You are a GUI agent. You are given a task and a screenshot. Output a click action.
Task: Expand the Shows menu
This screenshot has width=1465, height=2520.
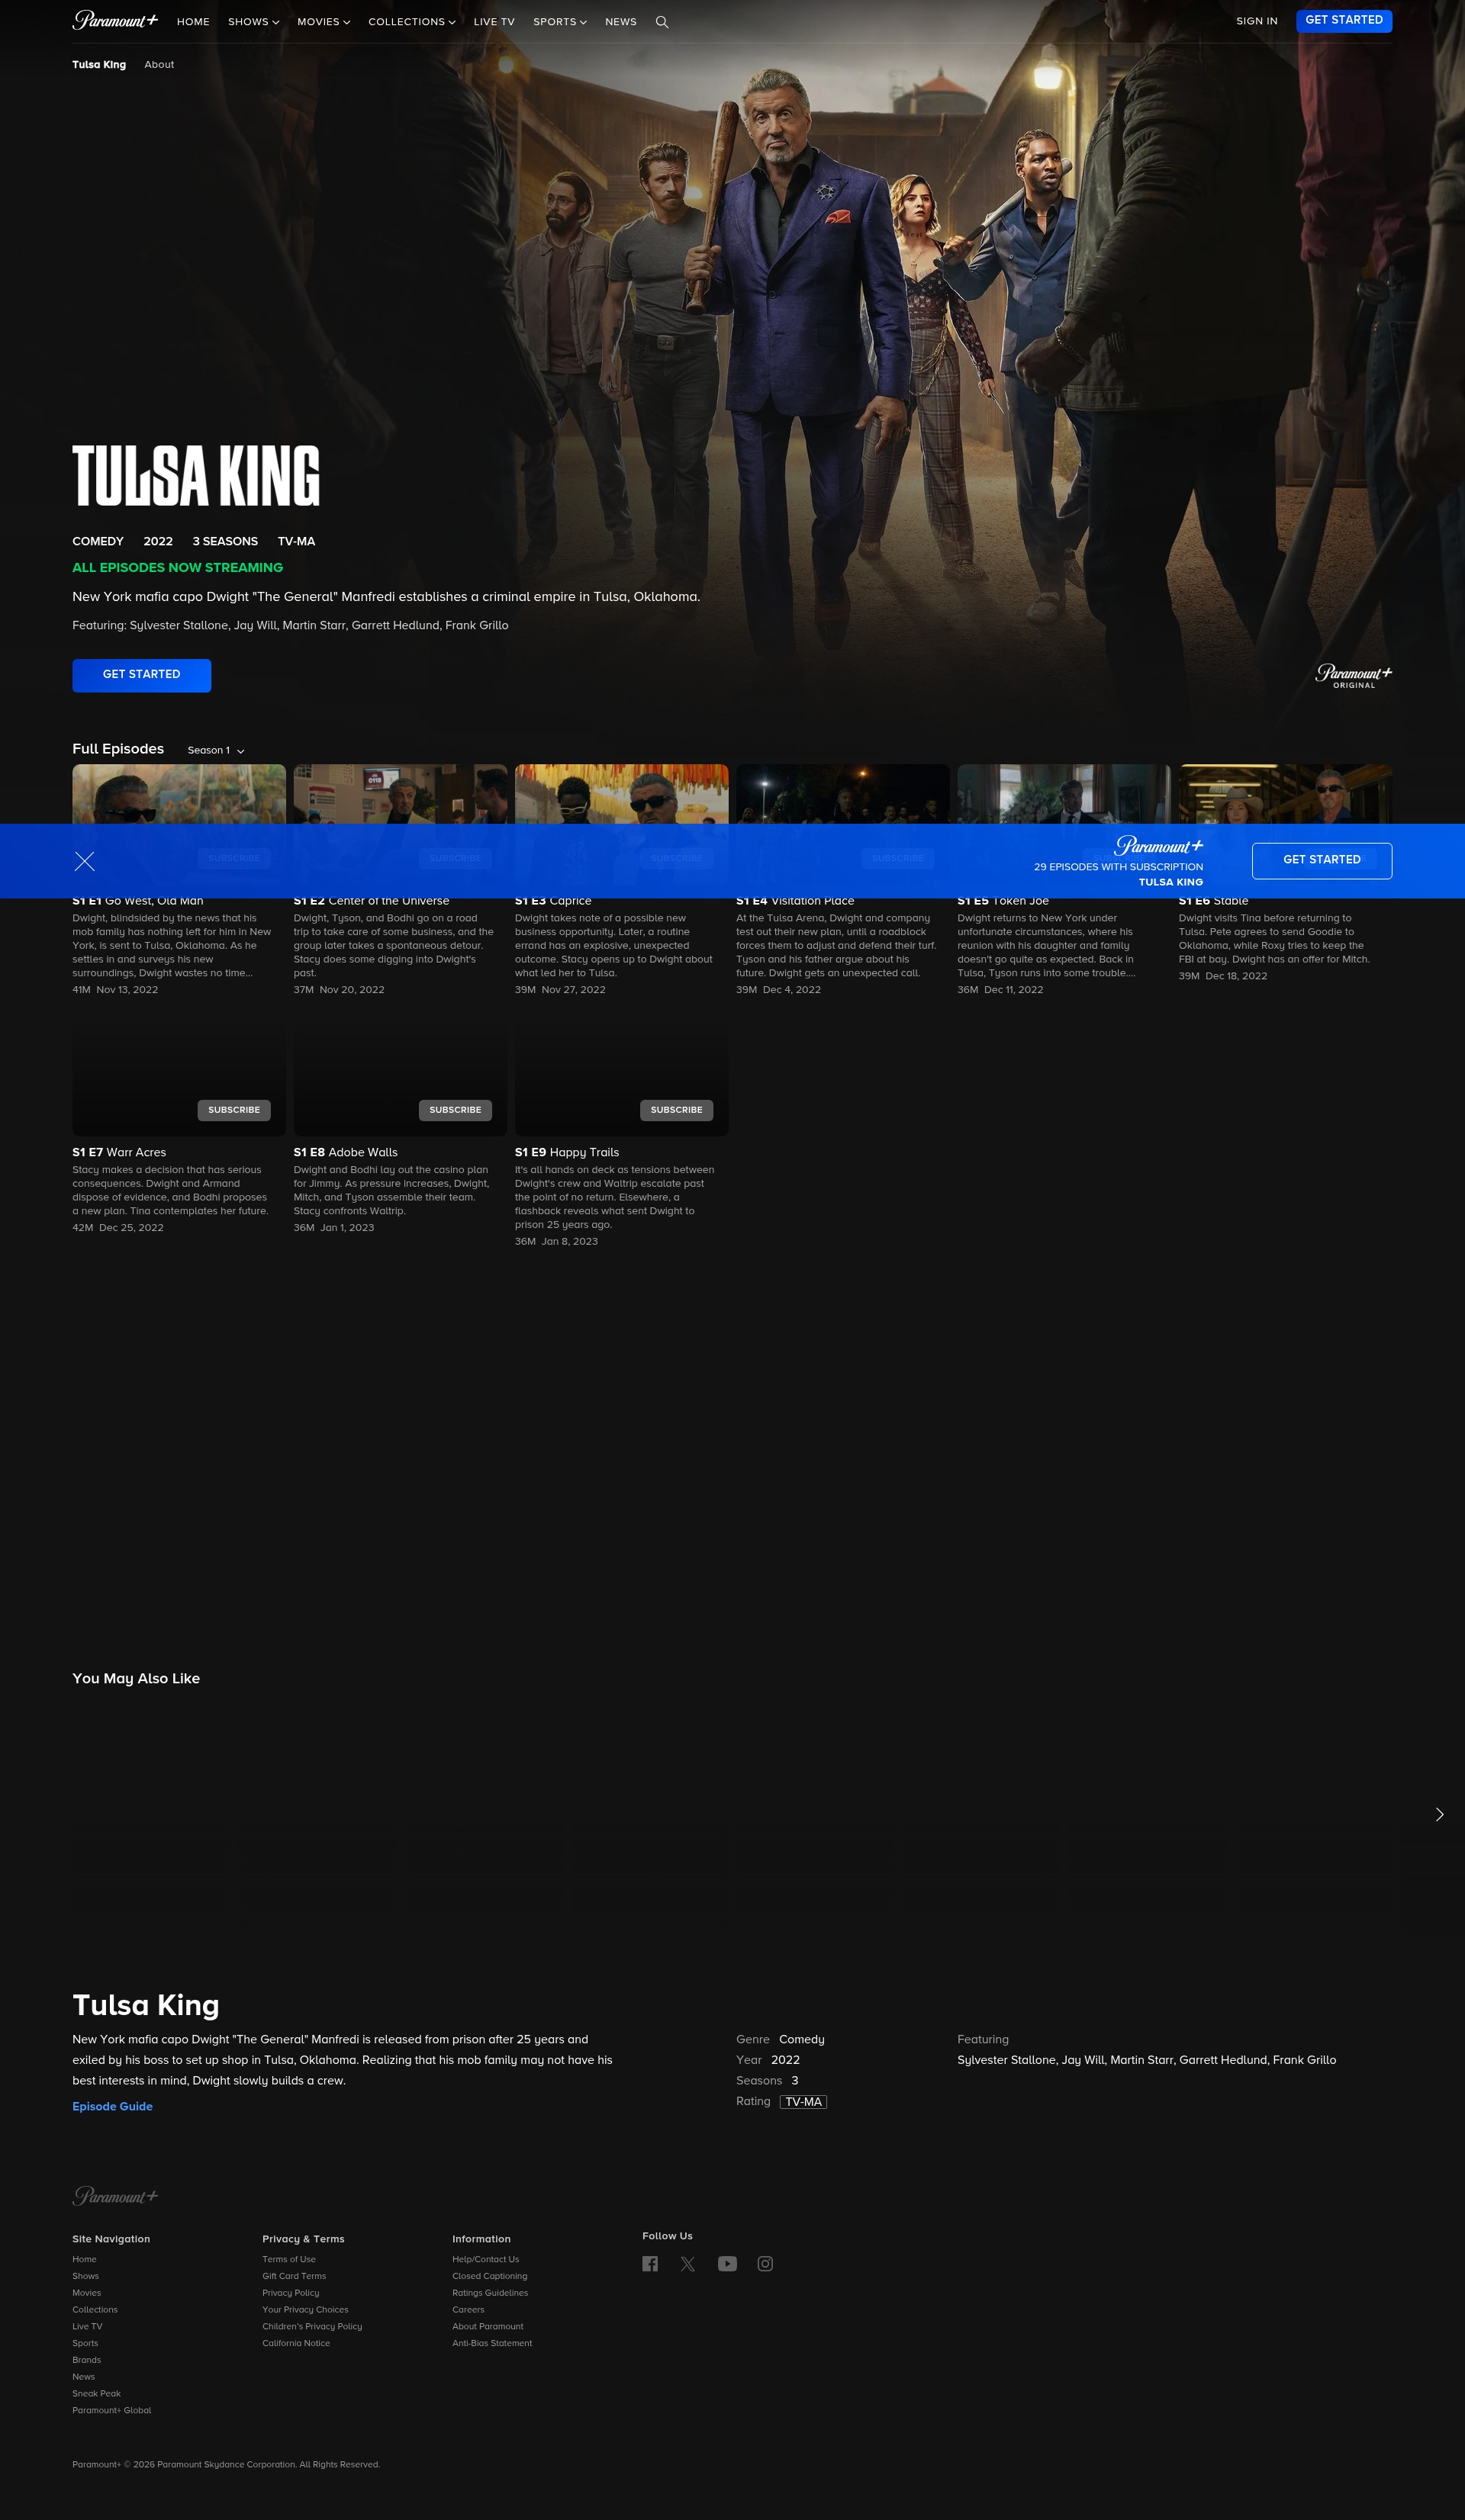point(253,22)
